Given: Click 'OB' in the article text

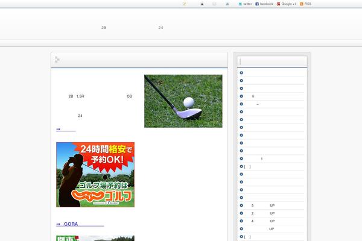Looking at the screenshot, I should point(129,96).
